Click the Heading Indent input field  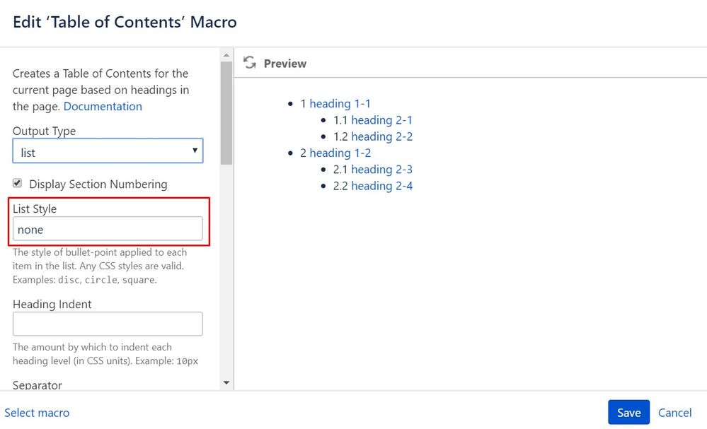(108, 324)
